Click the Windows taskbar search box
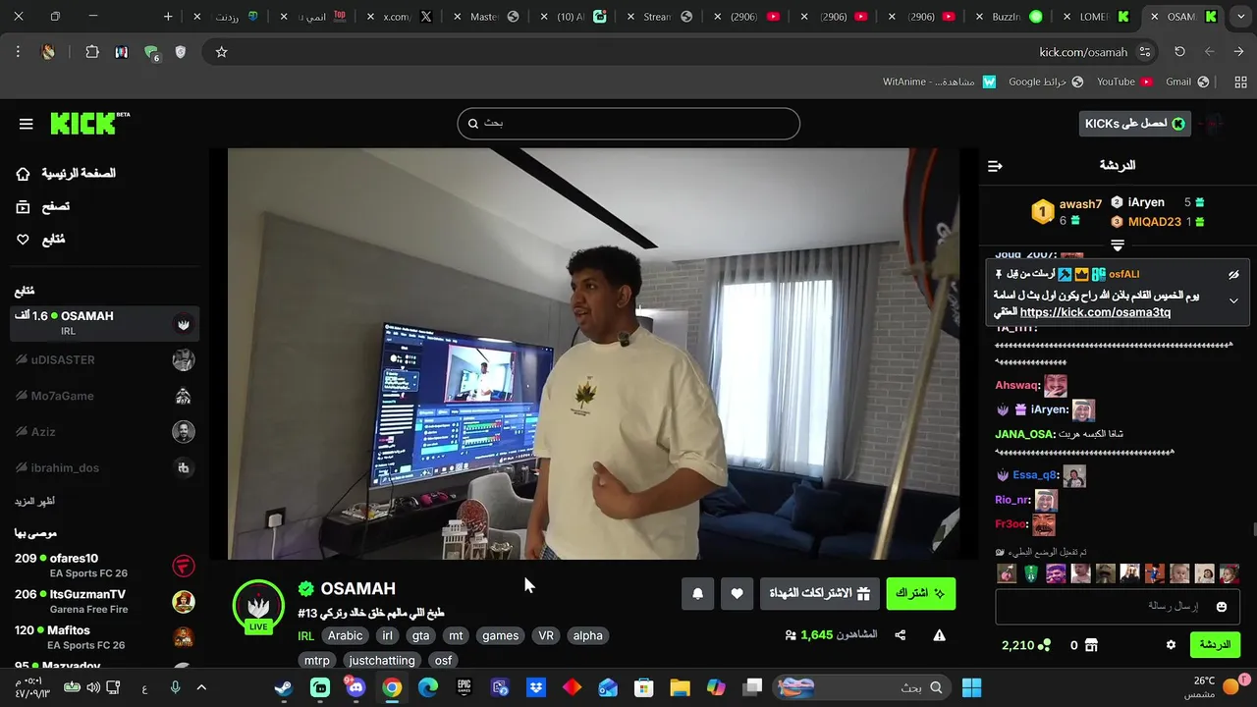The width and height of the screenshot is (1257, 707). 862,687
